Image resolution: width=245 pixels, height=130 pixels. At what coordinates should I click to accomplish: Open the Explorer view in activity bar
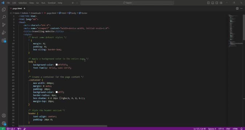click(4, 9)
